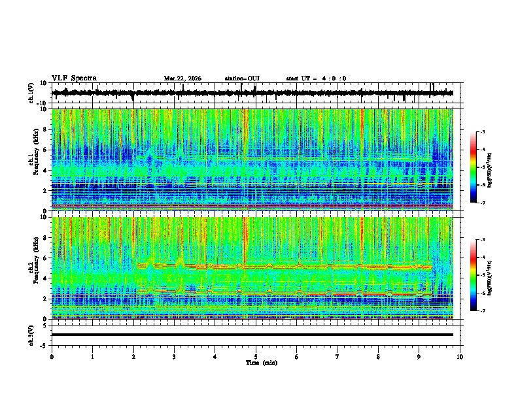The width and height of the screenshot is (518, 400).
Task: Click the "8" tick on the time axis
Action: [x=378, y=357]
